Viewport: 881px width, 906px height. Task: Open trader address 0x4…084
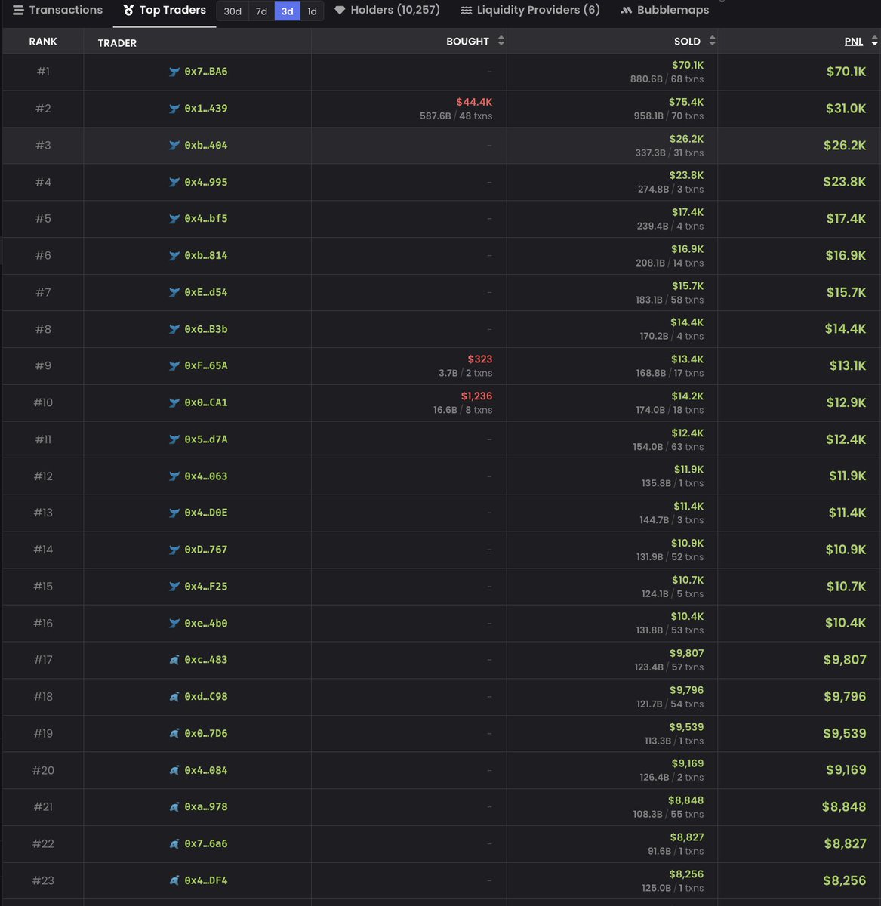[206, 770]
